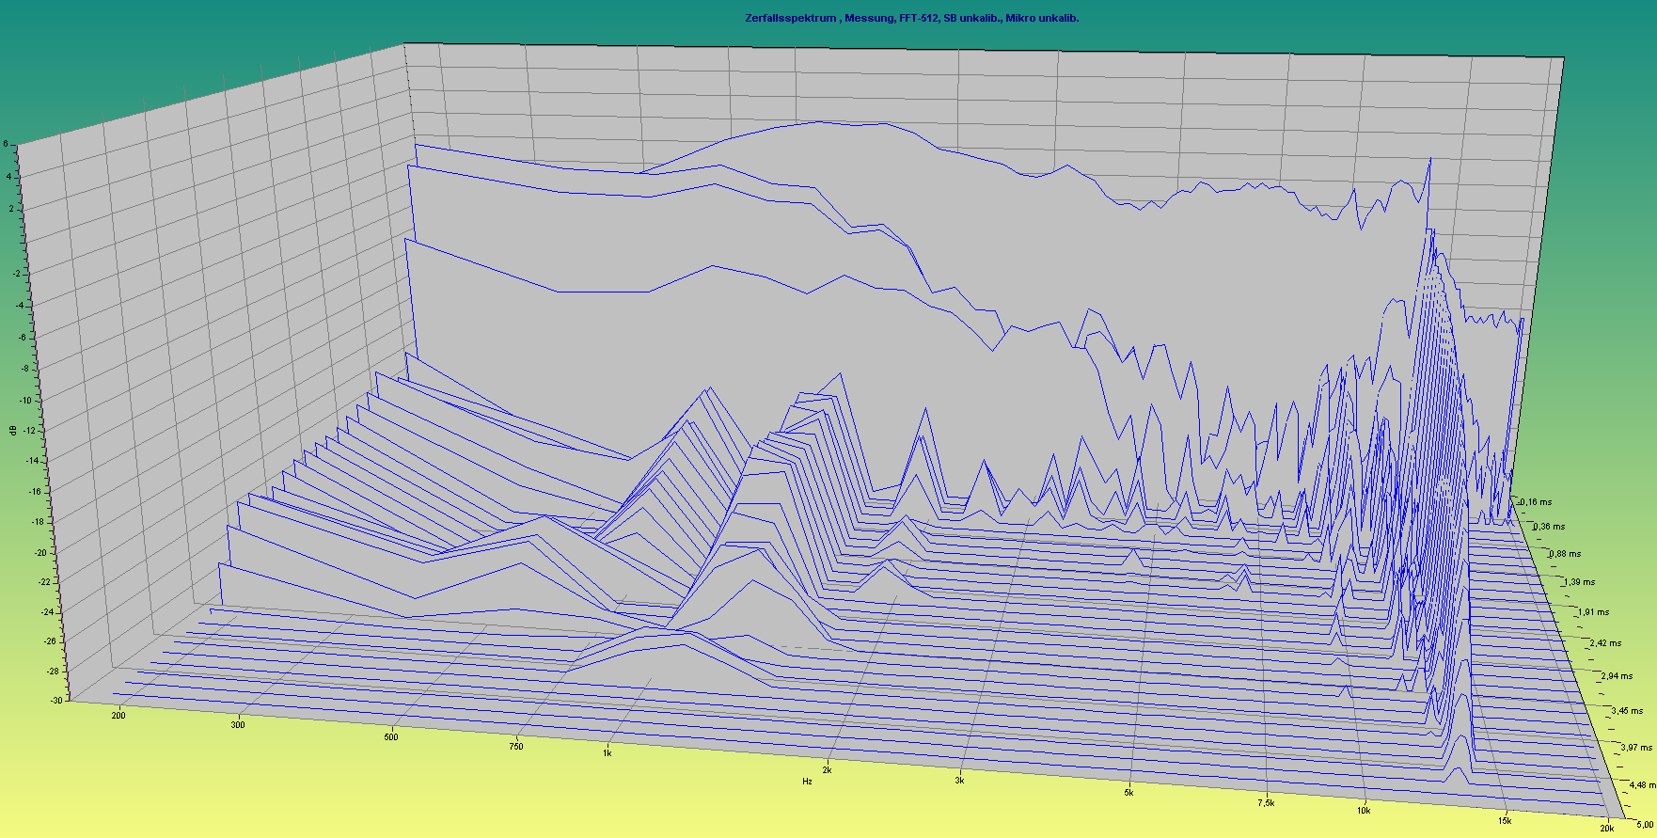The height and width of the screenshot is (838, 1657).
Task: Select the 2,94 ms time label
Action: [x=1618, y=676]
